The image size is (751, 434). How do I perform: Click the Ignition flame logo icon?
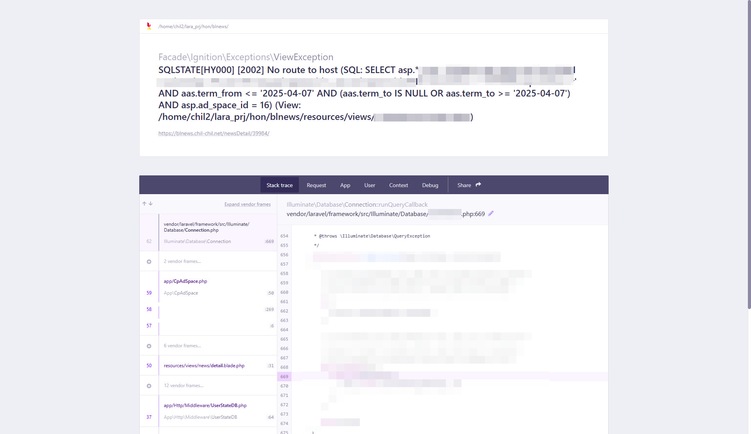pyautogui.click(x=149, y=26)
